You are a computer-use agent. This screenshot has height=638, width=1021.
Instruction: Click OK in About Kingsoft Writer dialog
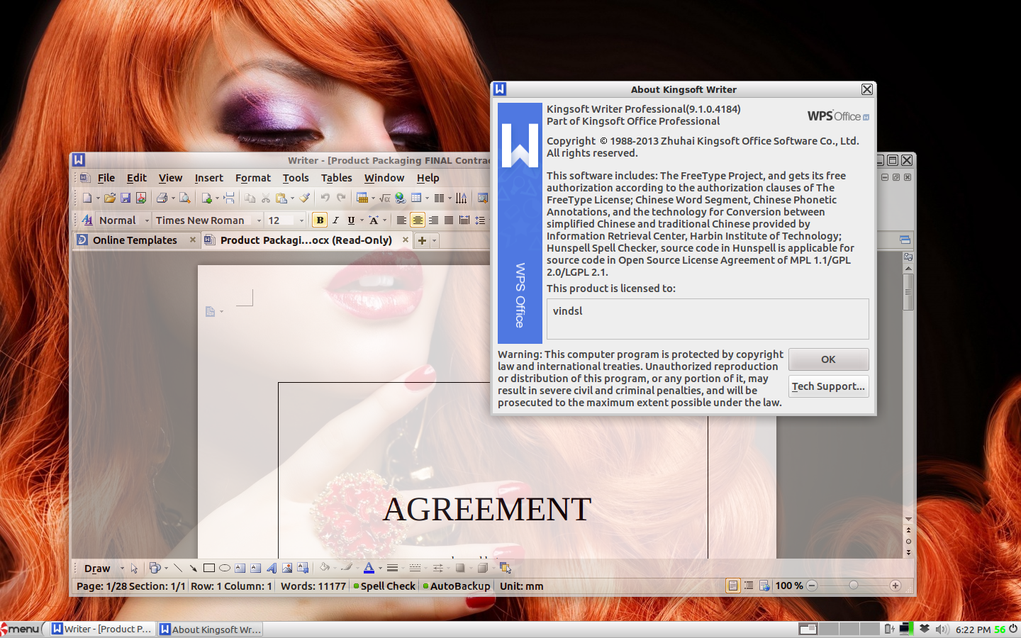pos(828,359)
